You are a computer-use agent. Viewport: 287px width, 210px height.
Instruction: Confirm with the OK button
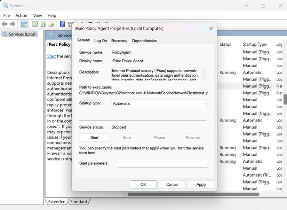[143, 184]
